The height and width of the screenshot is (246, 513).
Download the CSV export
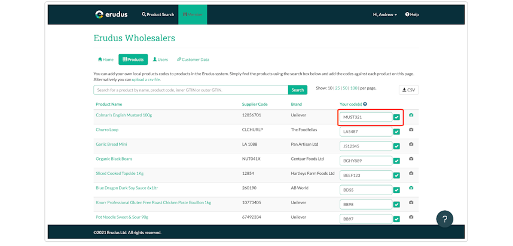[x=408, y=90]
